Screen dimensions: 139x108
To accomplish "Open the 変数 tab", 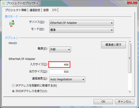I will (x=46, y=10).
